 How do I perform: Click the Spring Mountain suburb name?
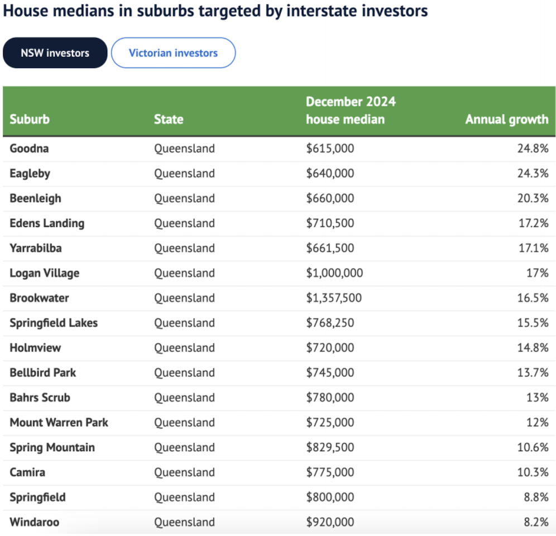[52, 447]
